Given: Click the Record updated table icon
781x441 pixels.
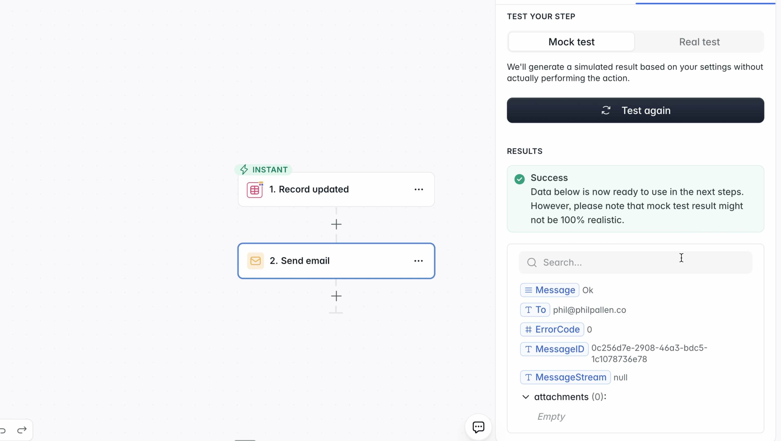Looking at the screenshot, I should point(255,190).
